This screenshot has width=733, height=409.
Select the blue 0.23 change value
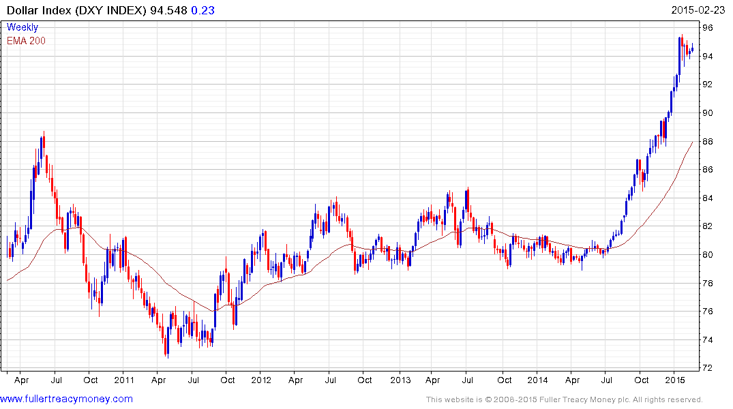click(x=203, y=10)
